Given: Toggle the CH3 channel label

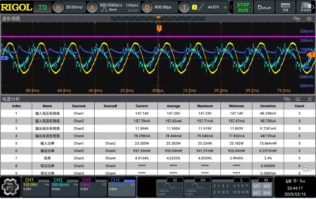Looking at the screenshot, I should 86,180.
